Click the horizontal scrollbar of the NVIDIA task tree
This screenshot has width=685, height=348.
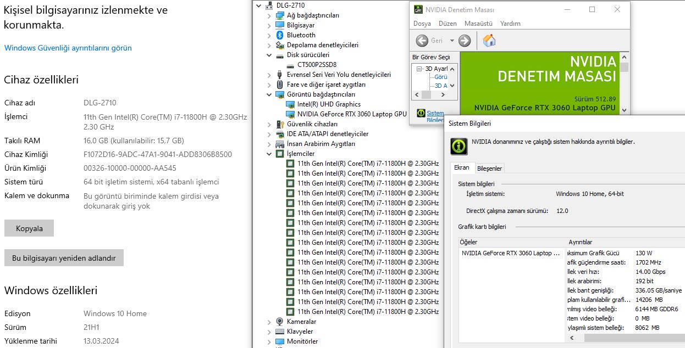(434, 95)
